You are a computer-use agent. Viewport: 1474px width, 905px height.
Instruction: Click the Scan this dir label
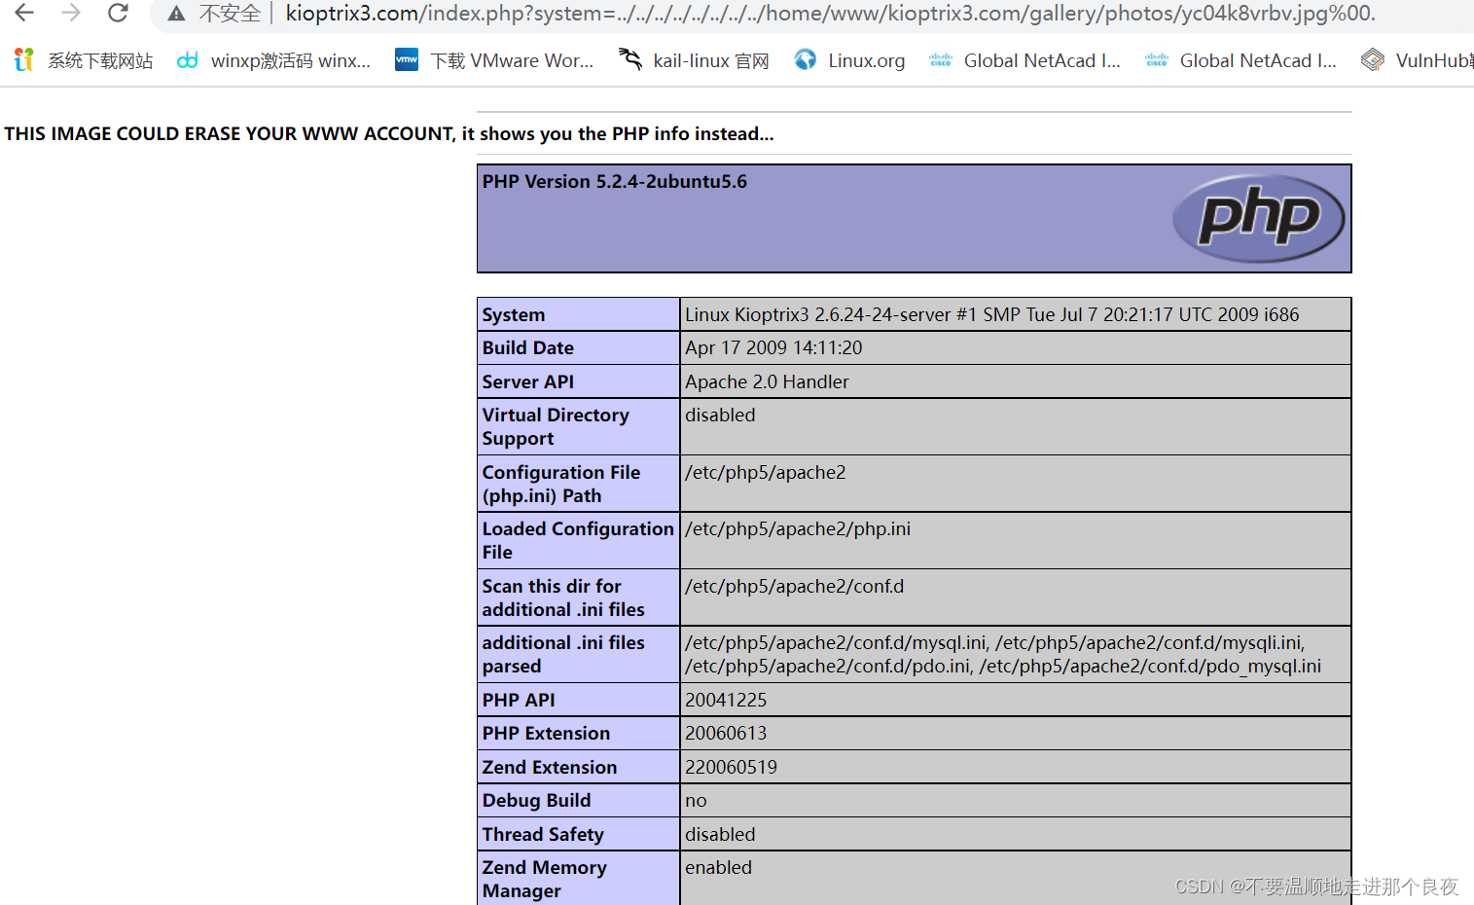pos(563,598)
